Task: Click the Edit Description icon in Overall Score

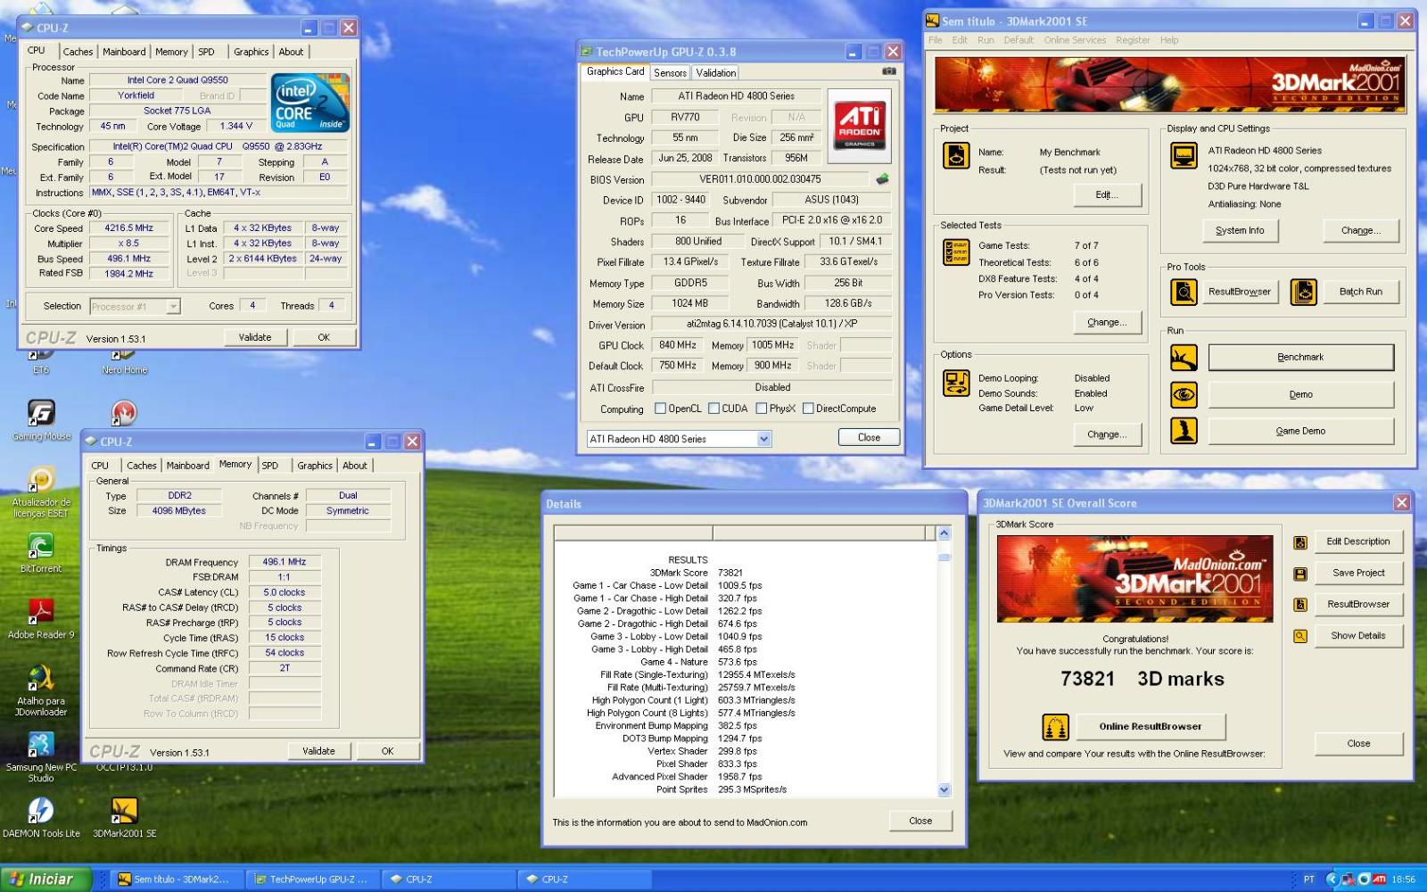Action: point(1300,542)
